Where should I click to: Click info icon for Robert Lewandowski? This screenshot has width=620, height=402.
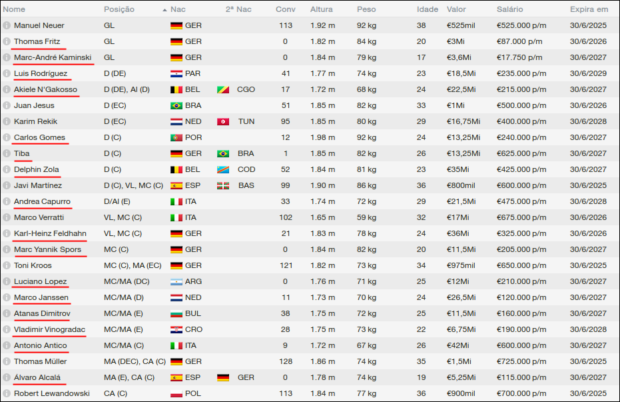tap(7, 393)
